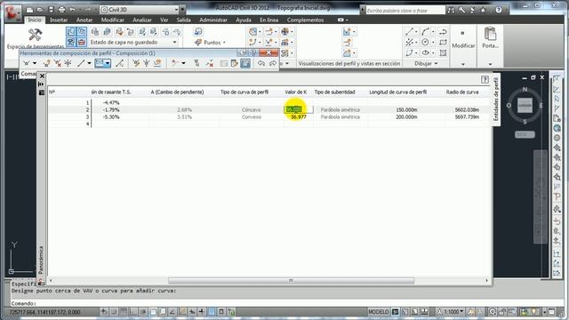Click the help question mark in title bar

click(x=499, y=10)
